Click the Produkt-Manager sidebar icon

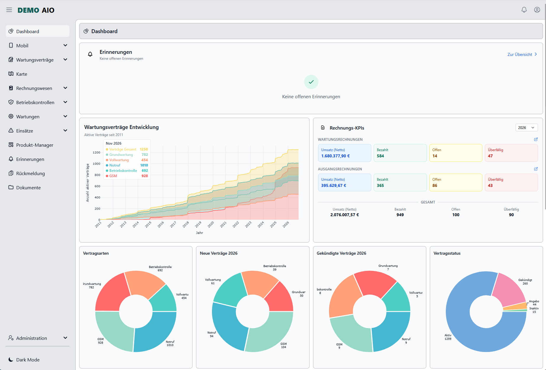pyautogui.click(x=11, y=145)
